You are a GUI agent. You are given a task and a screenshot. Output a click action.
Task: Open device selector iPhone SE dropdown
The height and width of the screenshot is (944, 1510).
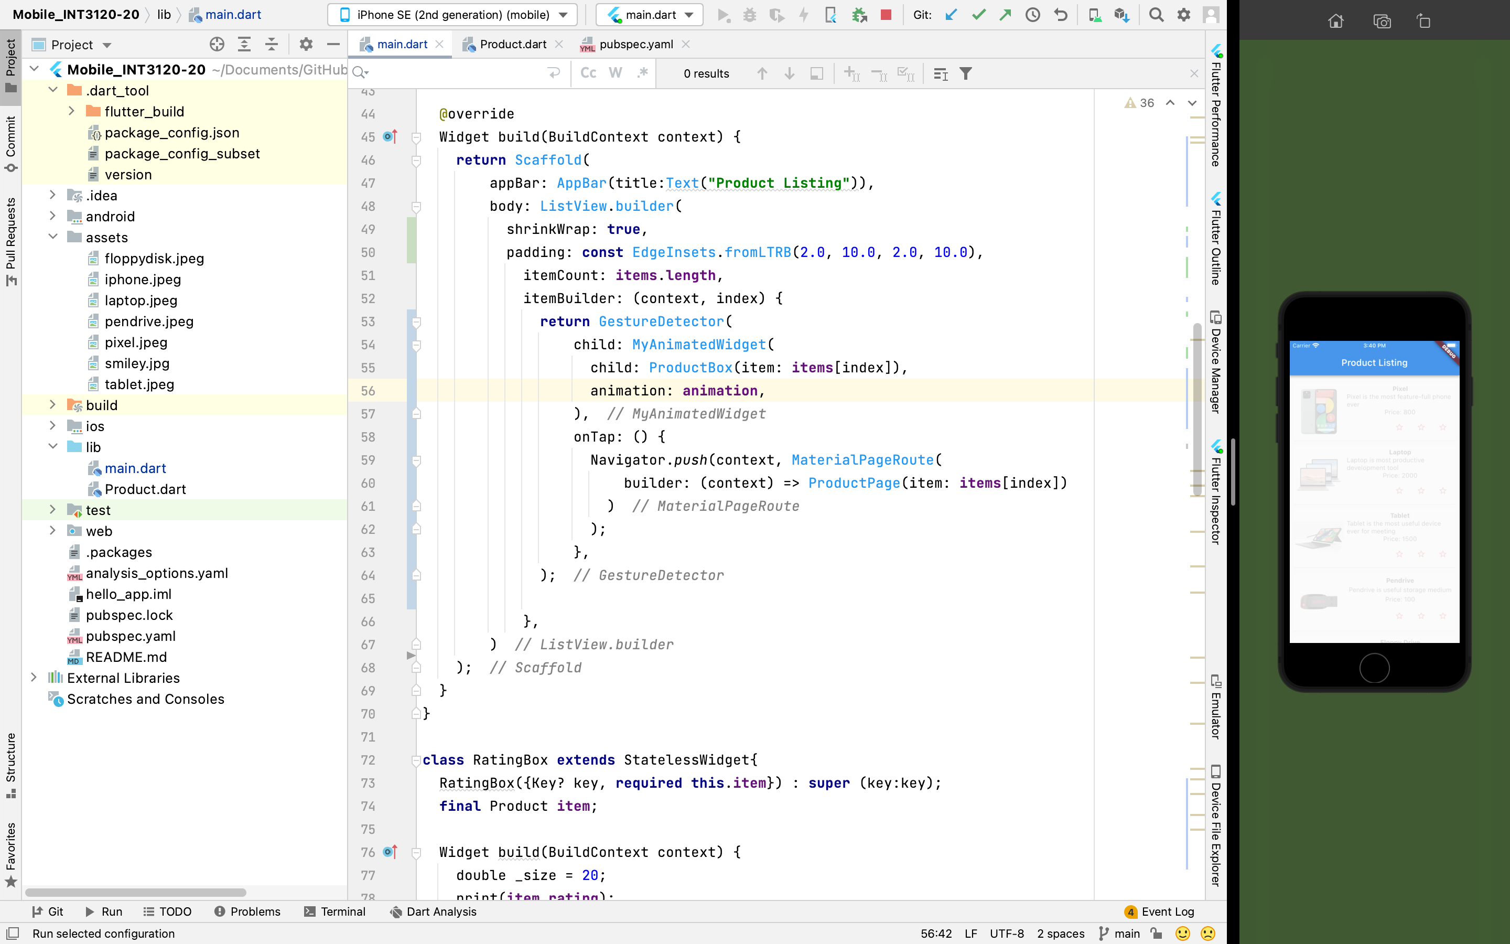click(x=452, y=14)
